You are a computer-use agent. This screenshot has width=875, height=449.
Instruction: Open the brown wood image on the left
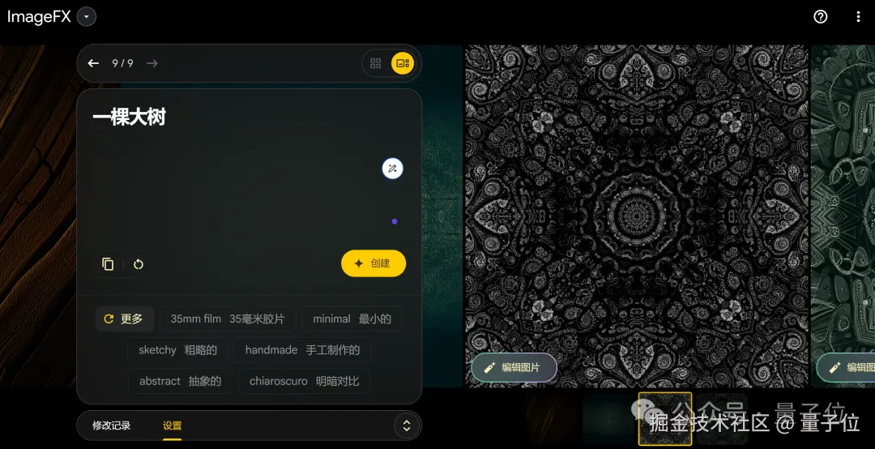coord(38,216)
